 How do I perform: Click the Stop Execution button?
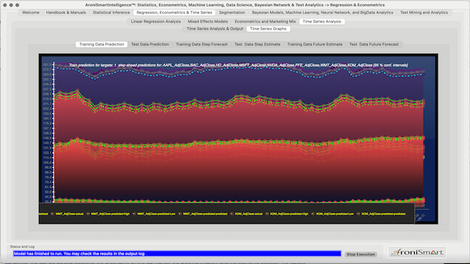[361, 254]
